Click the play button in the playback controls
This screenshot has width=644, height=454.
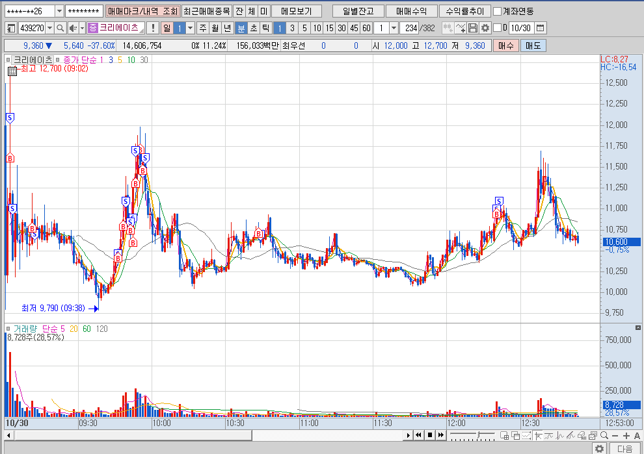[408, 435]
